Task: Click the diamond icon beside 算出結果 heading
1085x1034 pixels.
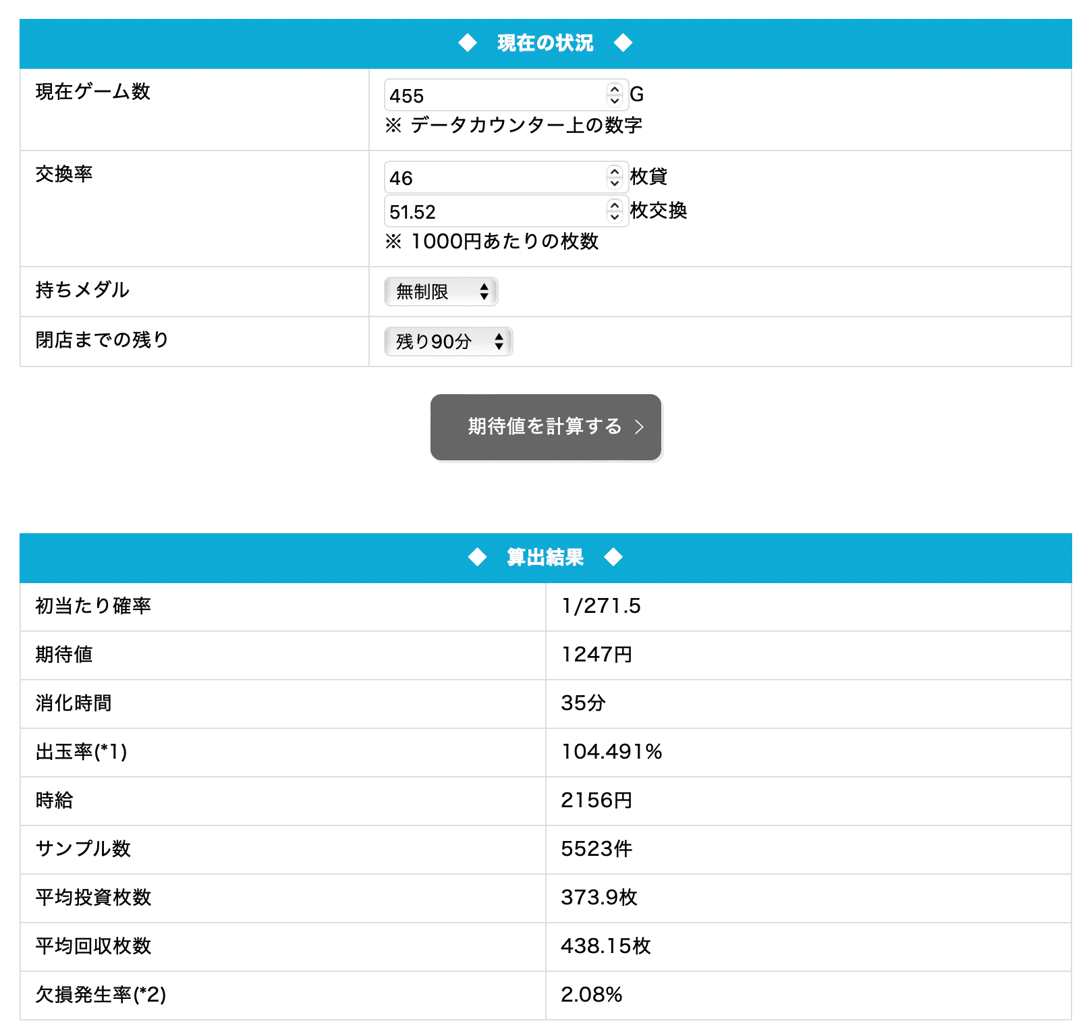Action: click(x=478, y=557)
